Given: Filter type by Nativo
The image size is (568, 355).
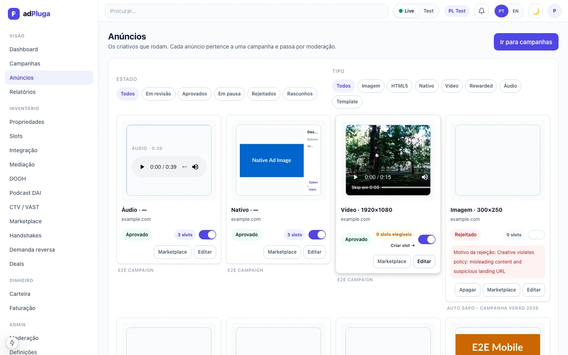Looking at the screenshot, I should 426,86.
